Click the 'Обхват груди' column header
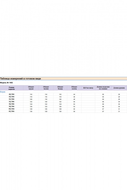Viewport: 127px width, 190px height. [x=31, y=88]
